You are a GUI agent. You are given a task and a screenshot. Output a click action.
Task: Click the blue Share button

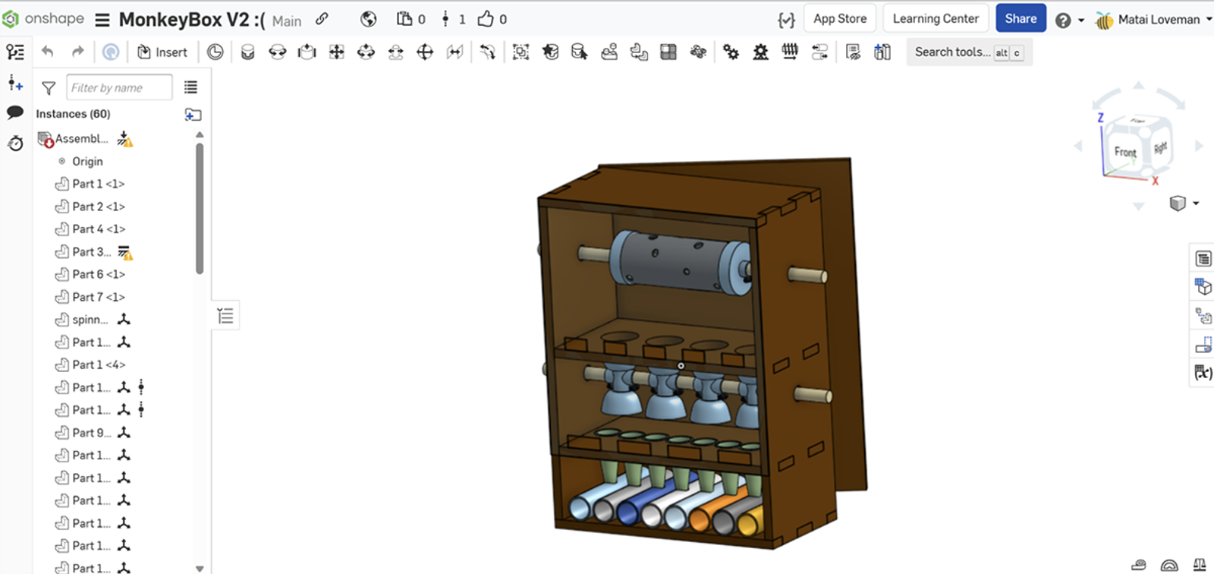coord(1021,19)
